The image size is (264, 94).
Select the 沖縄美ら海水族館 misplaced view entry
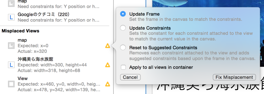[56, 65]
